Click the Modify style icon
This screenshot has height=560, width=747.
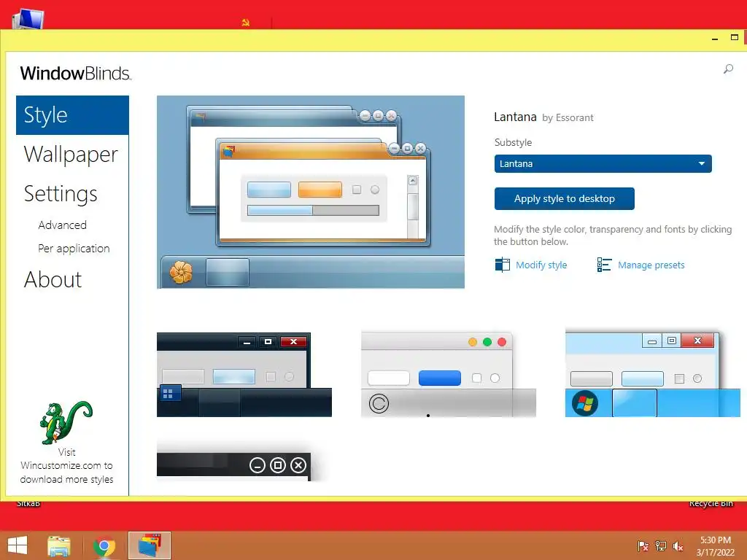502,264
